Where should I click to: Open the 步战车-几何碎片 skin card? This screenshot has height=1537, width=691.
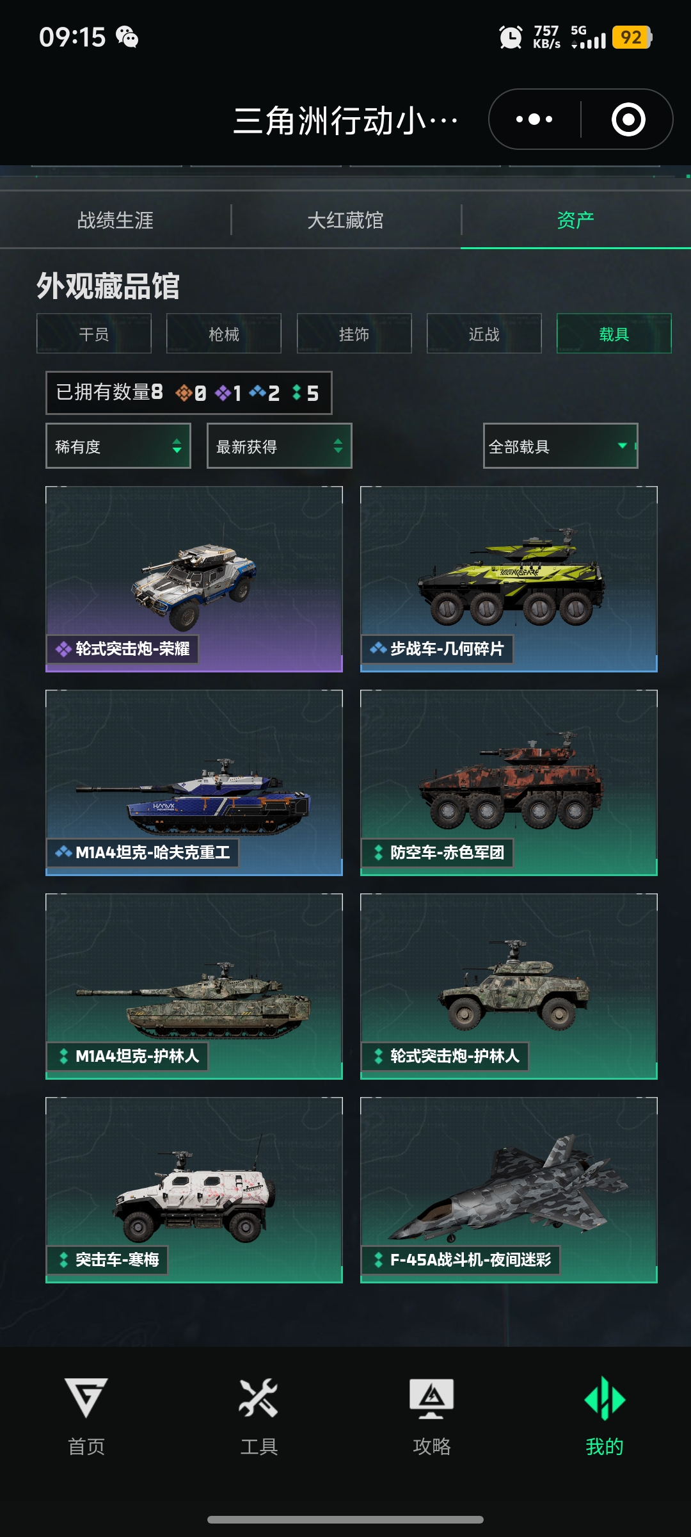[509, 579]
